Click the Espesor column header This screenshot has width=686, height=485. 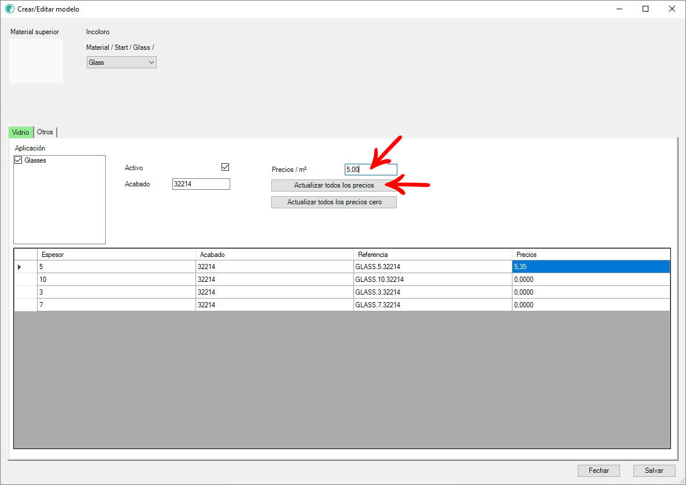coord(116,255)
